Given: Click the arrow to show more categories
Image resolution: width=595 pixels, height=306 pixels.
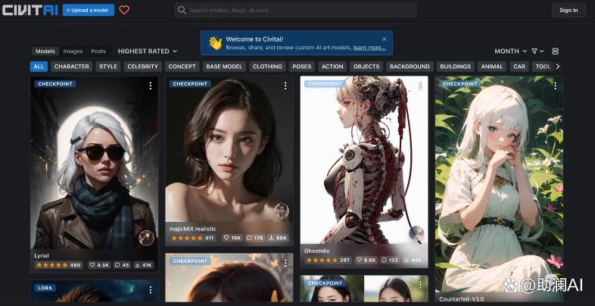Looking at the screenshot, I should point(557,67).
